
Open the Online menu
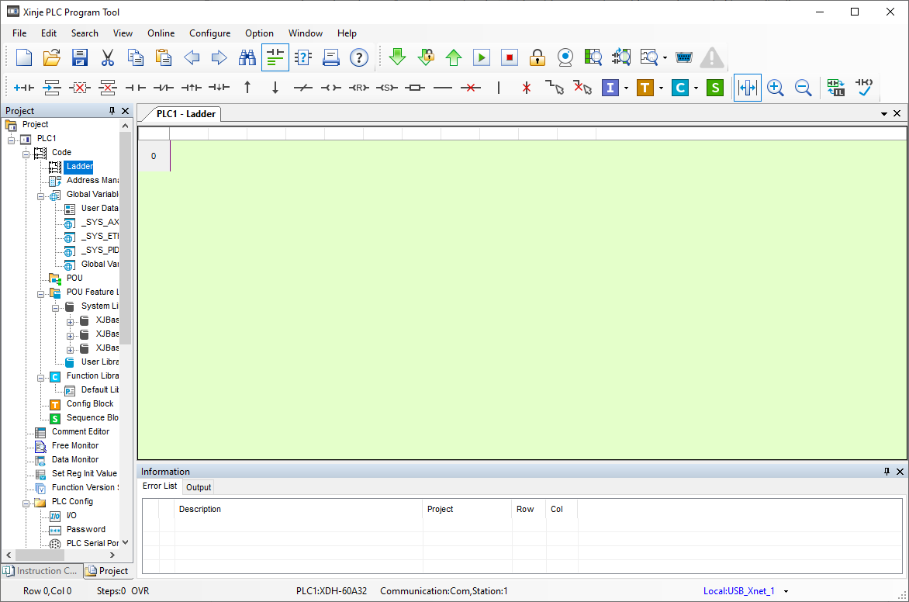coord(161,33)
